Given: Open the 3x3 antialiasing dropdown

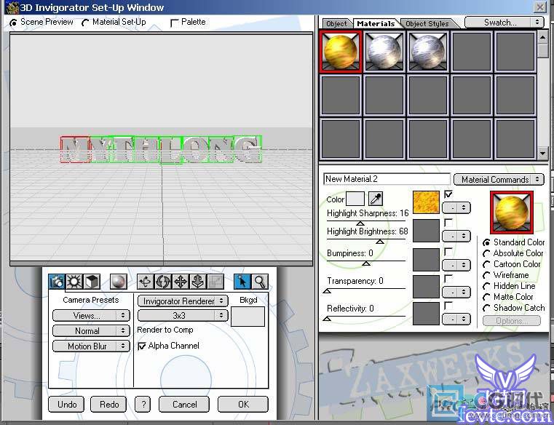Looking at the screenshot, I should tap(183, 315).
